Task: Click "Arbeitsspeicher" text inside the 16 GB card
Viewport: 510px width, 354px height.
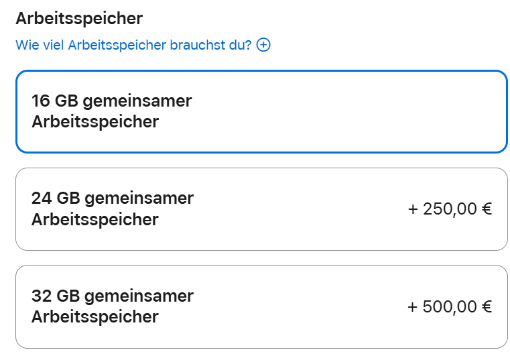Action: click(x=94, y=122)
